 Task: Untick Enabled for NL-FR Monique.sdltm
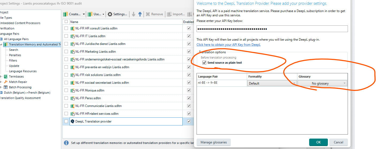pos(189,90)
